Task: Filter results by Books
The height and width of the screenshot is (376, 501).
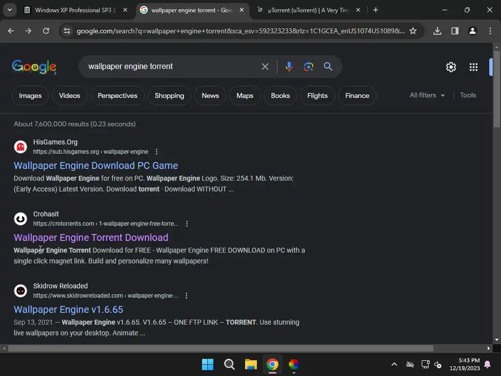Action: coord(280,95)
